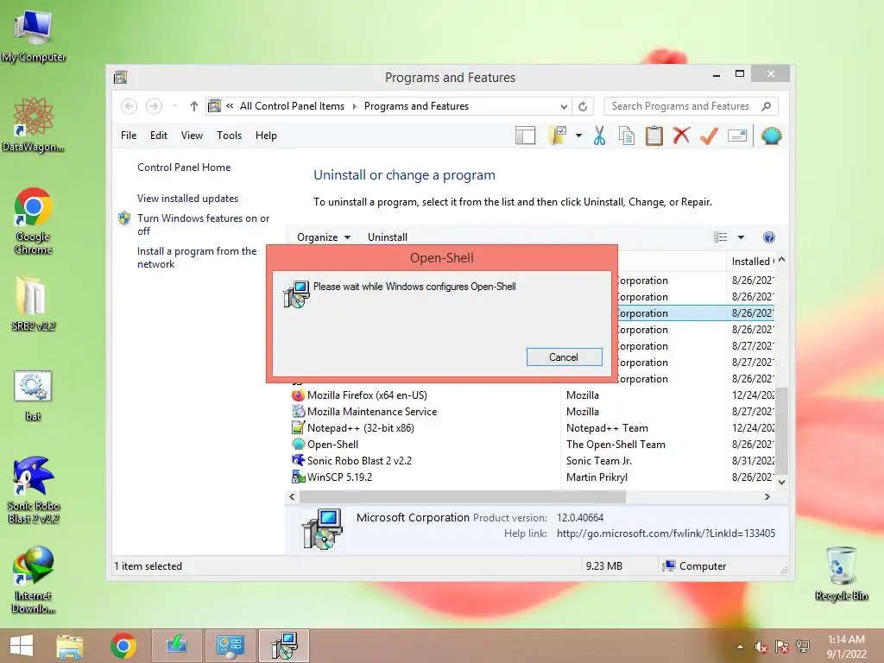Click the taskbar Control Panel icon
The height and width of the screenshot is (663, 884).
pyautogui.click(x=230, y=646)
